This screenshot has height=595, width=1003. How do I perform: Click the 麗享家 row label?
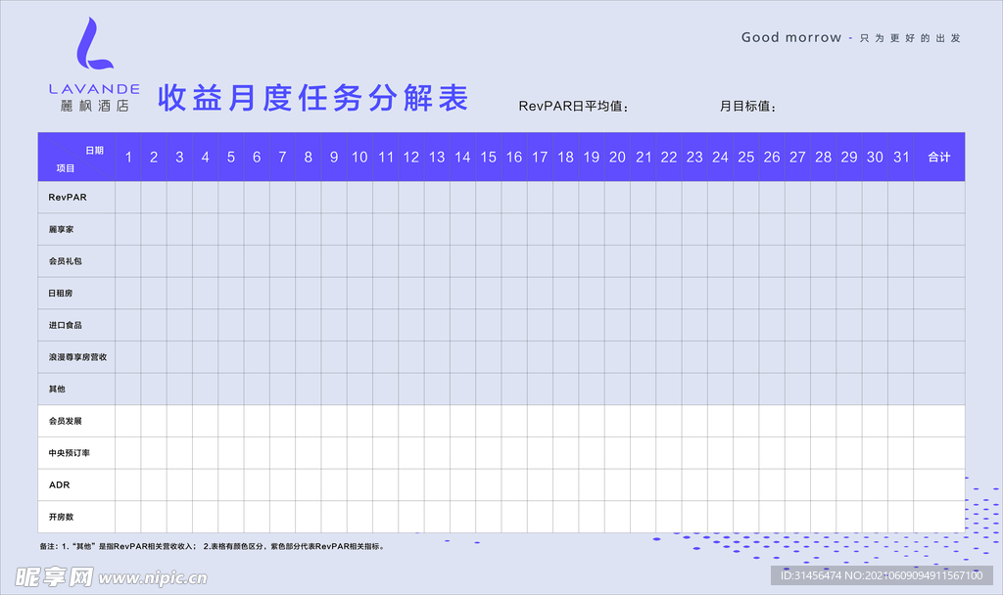63,229
